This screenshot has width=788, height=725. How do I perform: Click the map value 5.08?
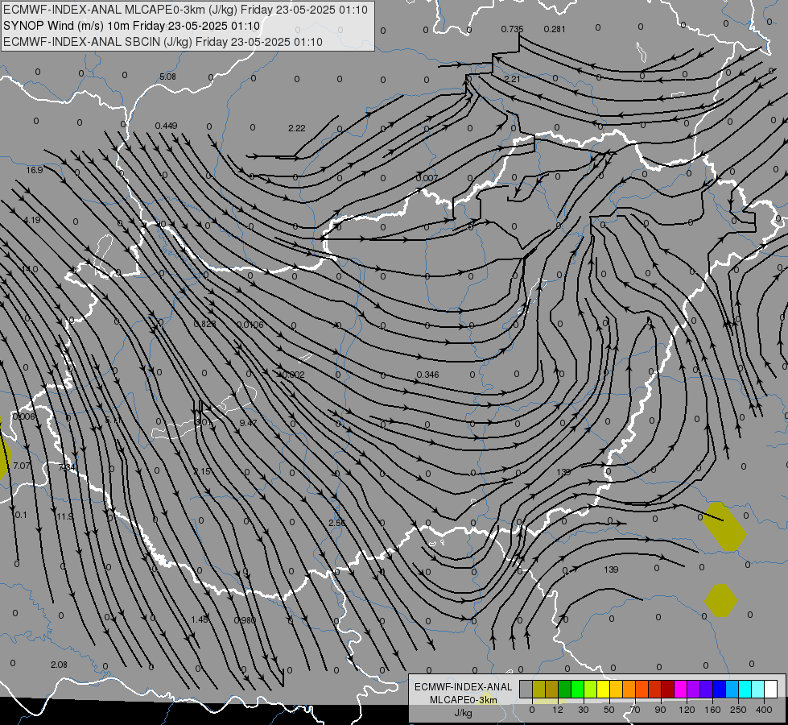pyautogui.click(x=168, y=77)
